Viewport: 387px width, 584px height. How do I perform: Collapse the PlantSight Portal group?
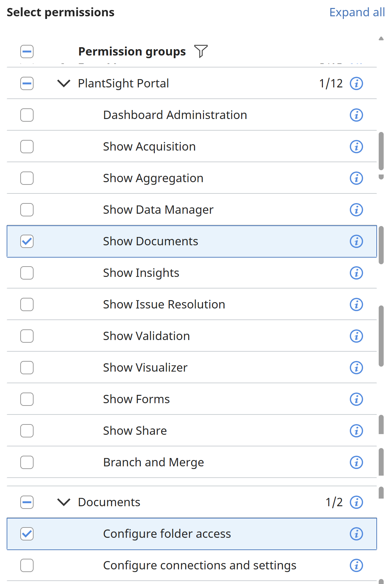63,83
